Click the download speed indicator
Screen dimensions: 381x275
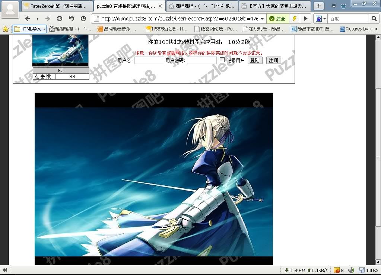(x=295, y=270)
